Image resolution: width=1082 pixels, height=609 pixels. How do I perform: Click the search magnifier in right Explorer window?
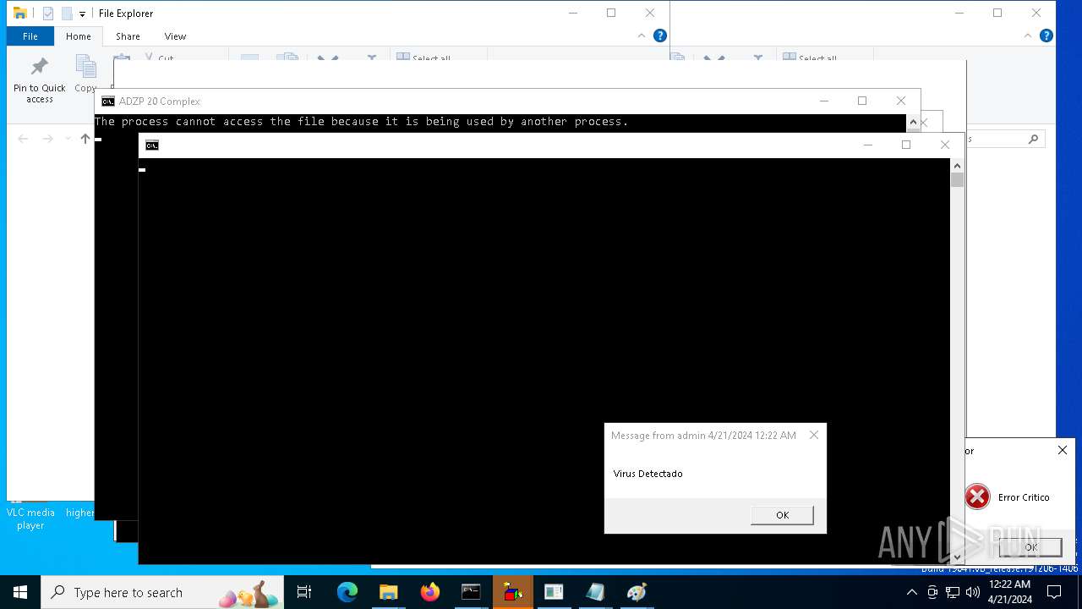tap(1033, 139)
